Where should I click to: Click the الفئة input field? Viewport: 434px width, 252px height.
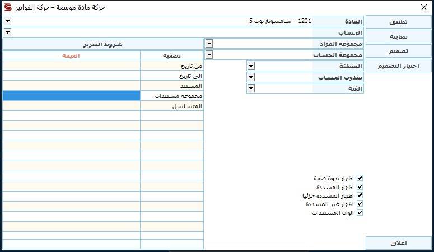(284, 88)
